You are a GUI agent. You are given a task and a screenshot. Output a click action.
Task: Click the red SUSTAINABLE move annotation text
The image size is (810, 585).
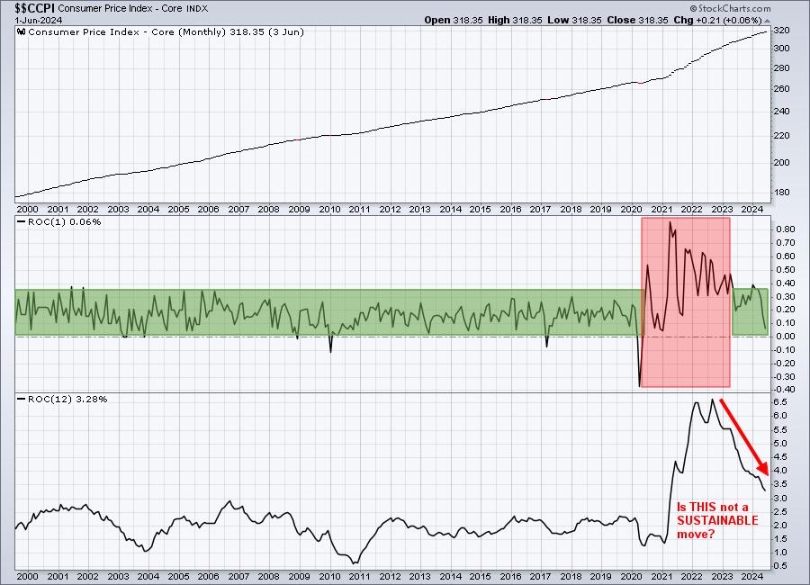(716, 520)
